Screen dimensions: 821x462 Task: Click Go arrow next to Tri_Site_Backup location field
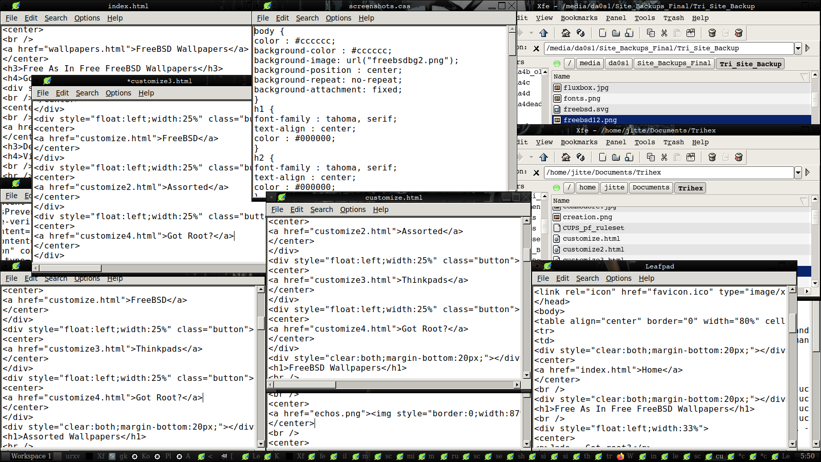click(808, 48)
